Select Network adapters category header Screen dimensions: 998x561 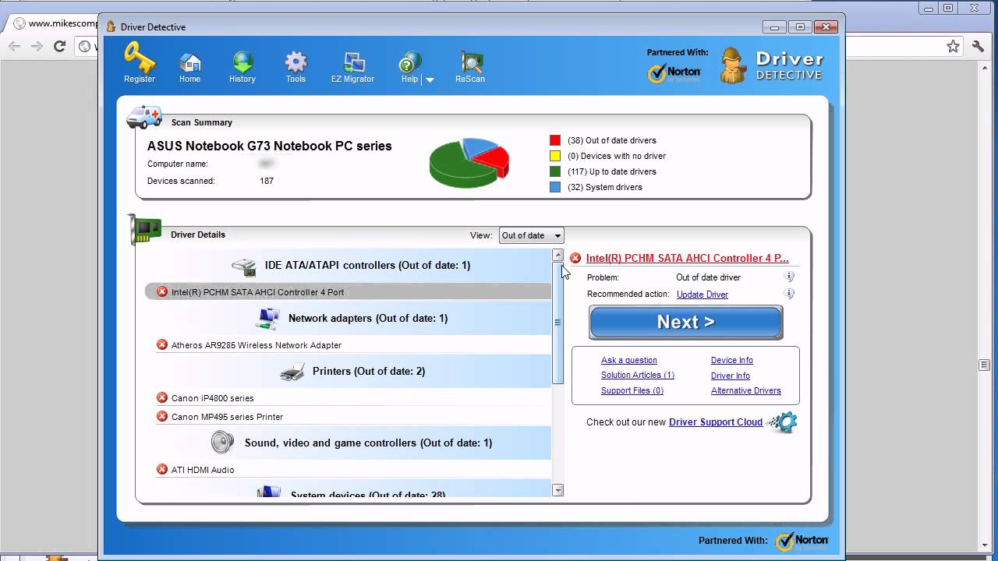click(x=348, y=319)
